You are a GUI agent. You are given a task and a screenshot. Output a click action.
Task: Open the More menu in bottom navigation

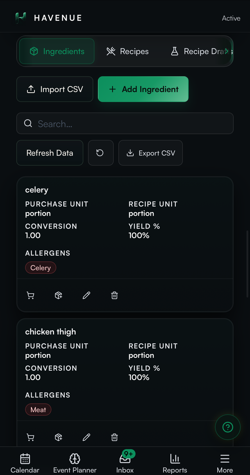(225, 463)
